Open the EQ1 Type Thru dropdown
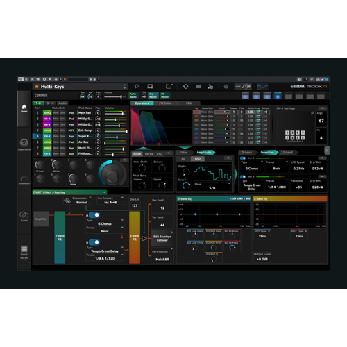Image resolution: width=347 pixels, height=347 pixels. point(262,235)
